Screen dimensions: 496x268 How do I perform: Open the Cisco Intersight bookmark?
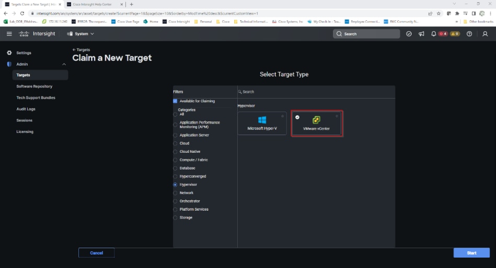tap(176, 21)
